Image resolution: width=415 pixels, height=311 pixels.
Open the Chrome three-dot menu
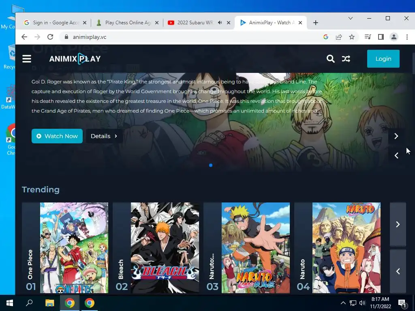(x=407, y=37)
